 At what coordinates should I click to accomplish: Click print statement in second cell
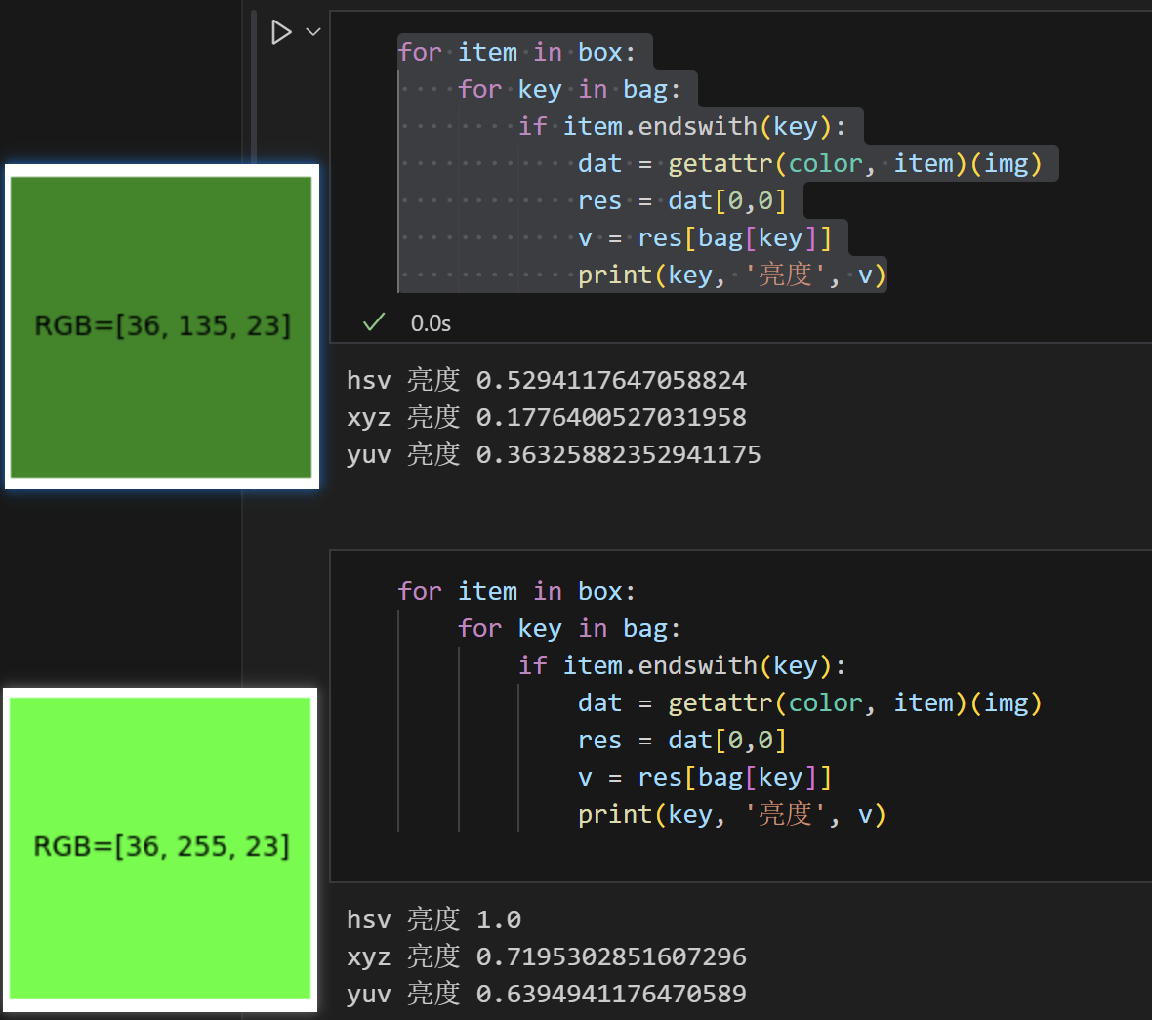[x=732, y=814]
